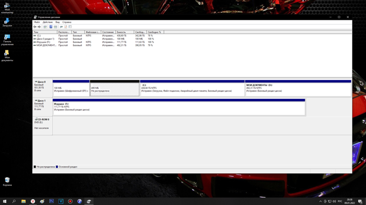Sort by the Свобод... column header
Viewport: 366px width, 205px height.
(140, 32)
